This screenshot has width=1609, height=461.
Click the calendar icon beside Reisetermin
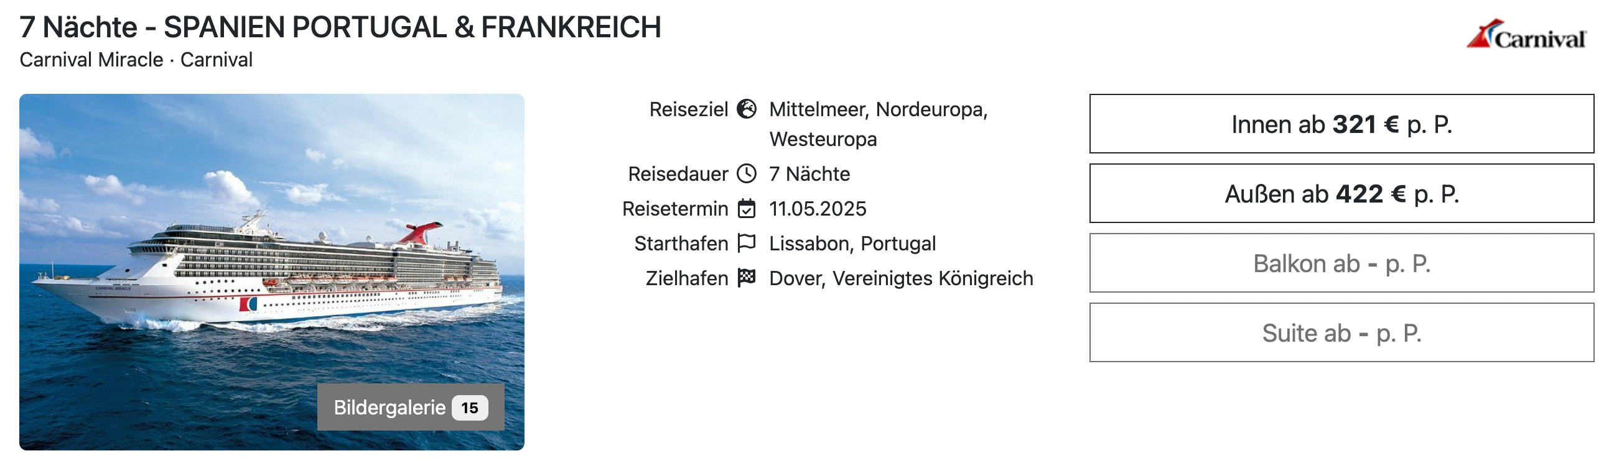pyautogui.click(x=747, y=208)
